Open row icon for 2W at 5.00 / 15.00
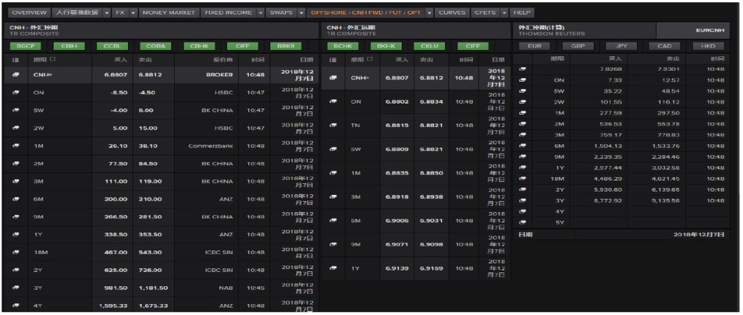743x315 pixels. [16, 128]
